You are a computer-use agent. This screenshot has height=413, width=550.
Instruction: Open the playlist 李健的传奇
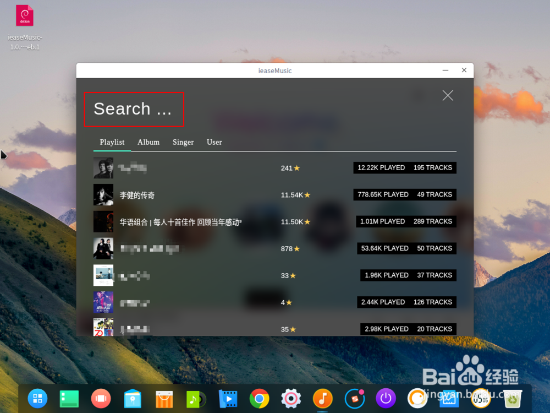click(138, 194)
